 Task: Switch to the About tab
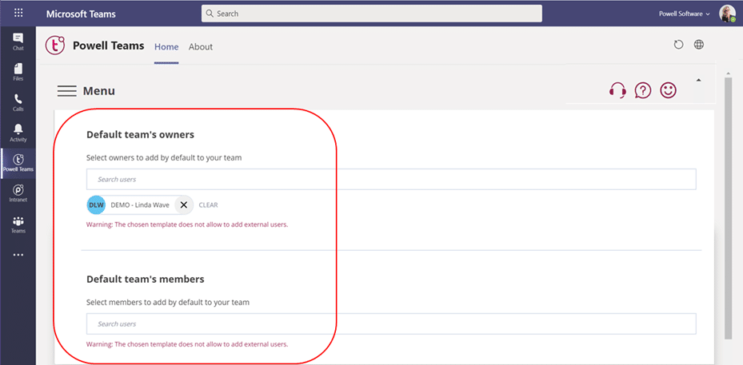click(201, 46)
